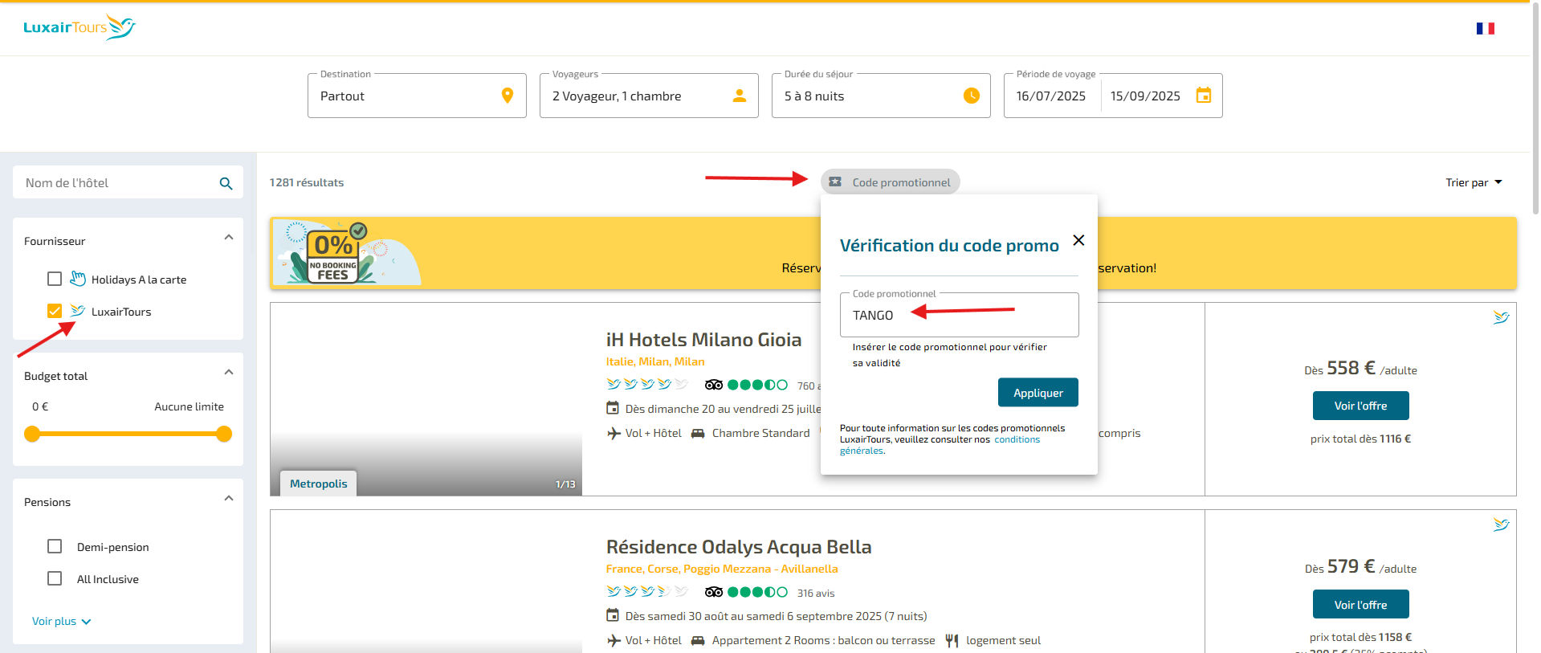The height and width of the screenshot is (653, 1541).
Task: Click the 1/13 photo counter on hotel image
Action: click(565, 484)
